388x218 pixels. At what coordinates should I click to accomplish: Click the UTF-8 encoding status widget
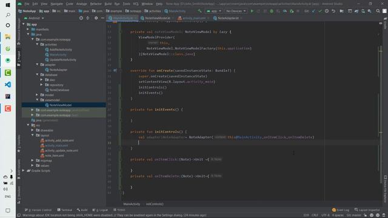pyautogui.click(x=325, y=216)
